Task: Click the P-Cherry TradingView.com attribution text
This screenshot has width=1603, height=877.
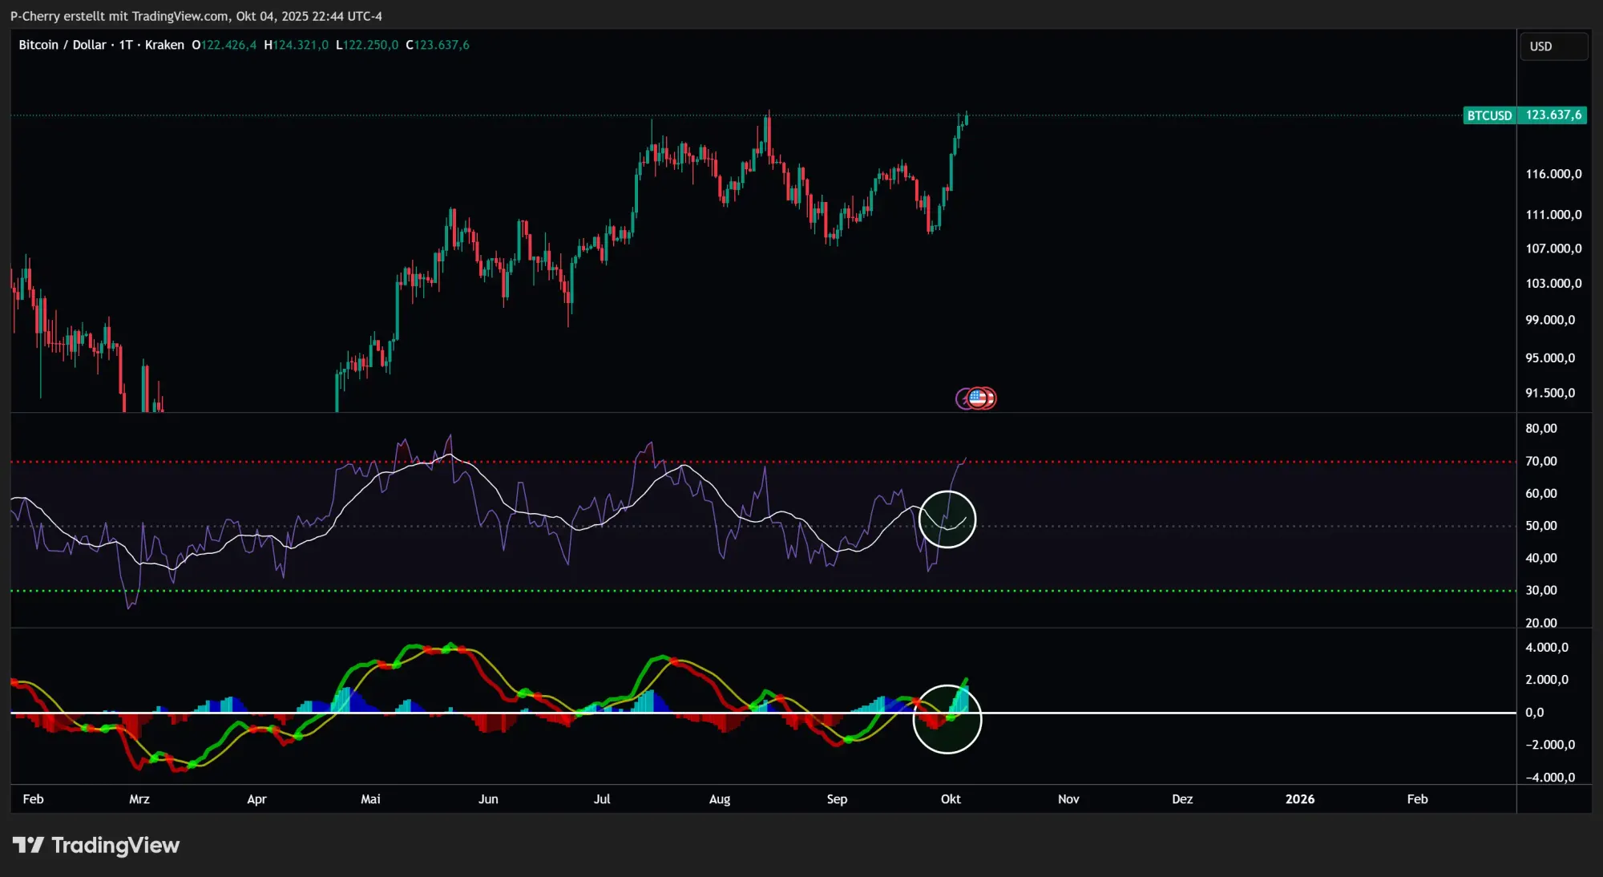Action: [x=196, y=16]
